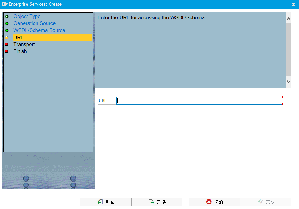Click the yellow warning triangle next to URL

7,37
